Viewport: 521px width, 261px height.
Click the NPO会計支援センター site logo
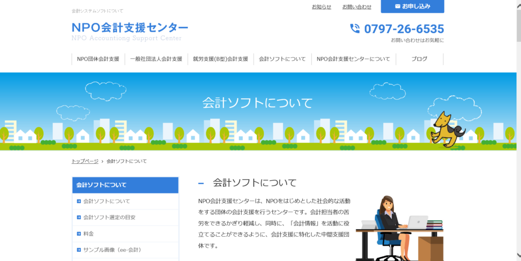click(130, 28)
